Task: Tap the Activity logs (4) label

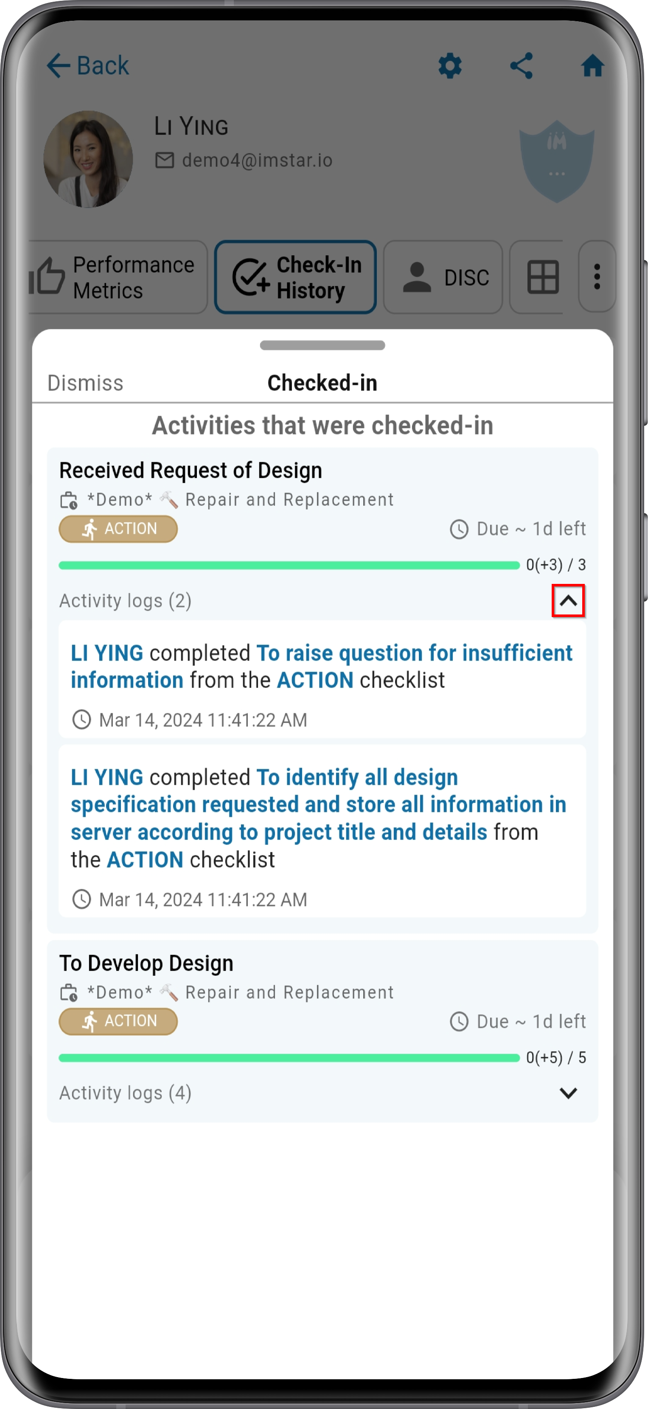Action: pos(125,1093)
